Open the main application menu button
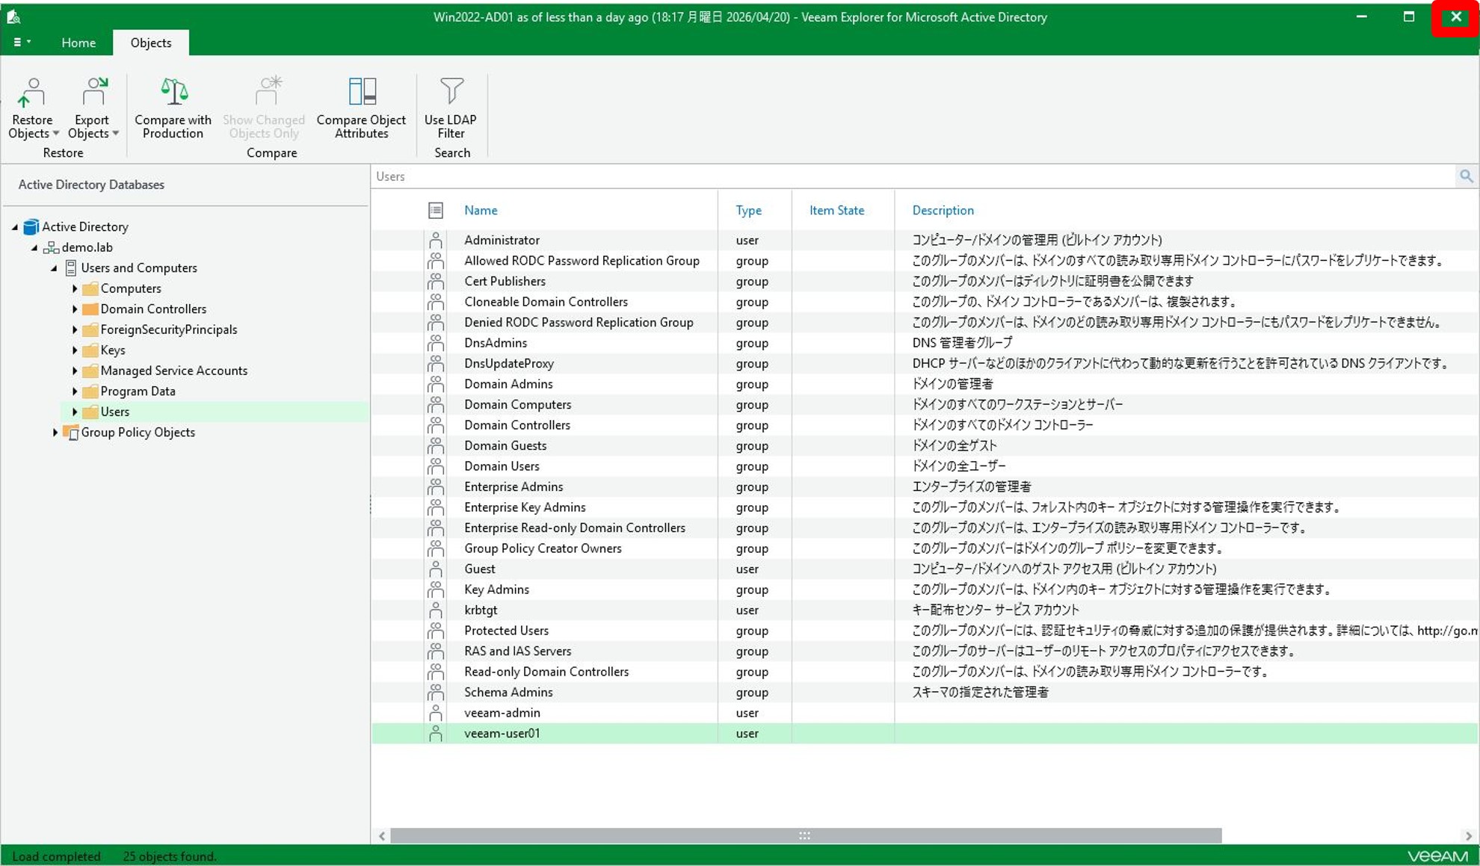The image size is (1480, 866). point(21,43)
